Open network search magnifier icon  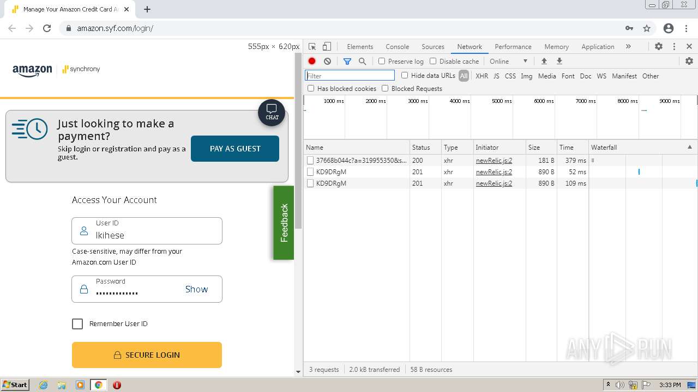tap(362, 62)
